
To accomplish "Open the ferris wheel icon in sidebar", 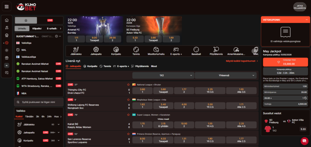I will point(7,35).
